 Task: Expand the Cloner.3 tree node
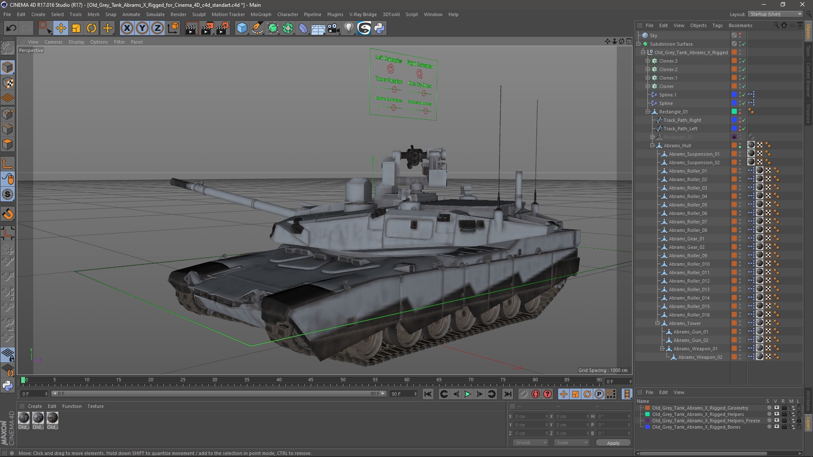tap(648, 61)
